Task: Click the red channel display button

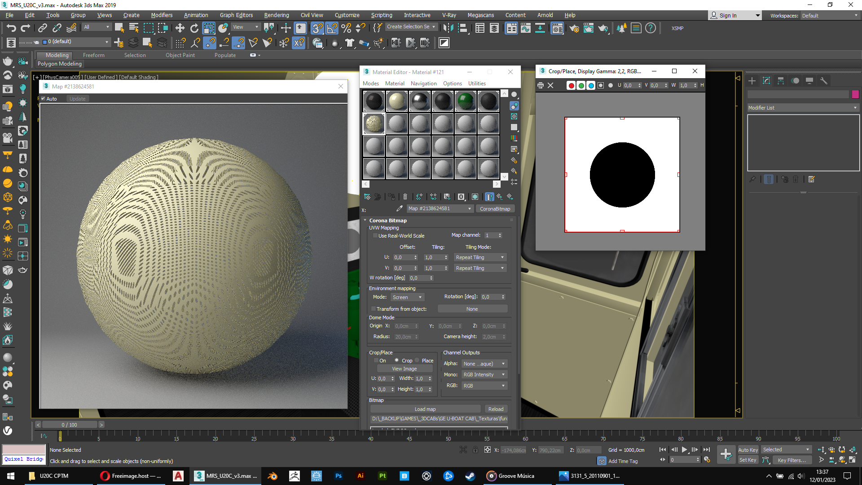Action: coord(571,85)
